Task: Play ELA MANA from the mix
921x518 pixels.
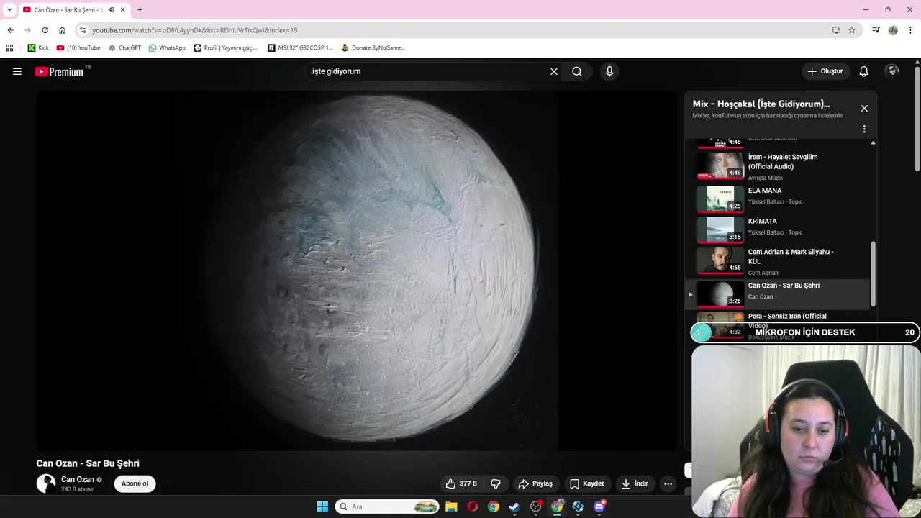Action: [x=781, y=199]
